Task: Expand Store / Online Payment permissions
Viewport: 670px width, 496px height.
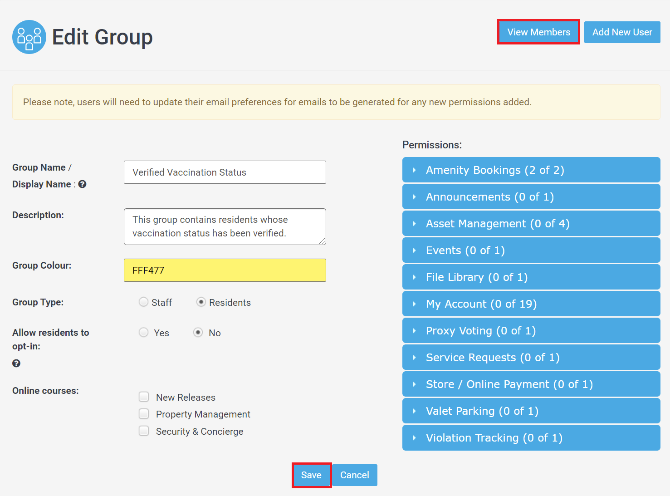Action: pos(531,384)
